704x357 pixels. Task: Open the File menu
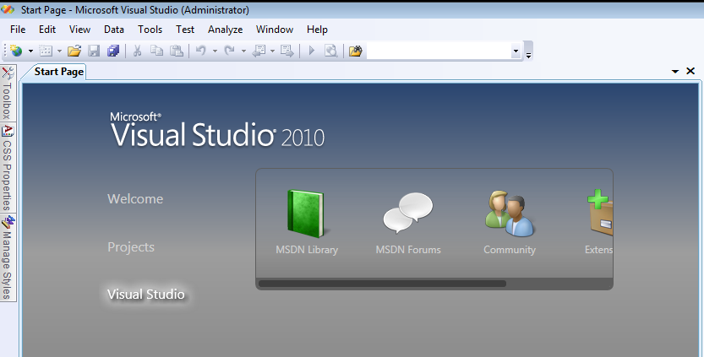[18, 30]
